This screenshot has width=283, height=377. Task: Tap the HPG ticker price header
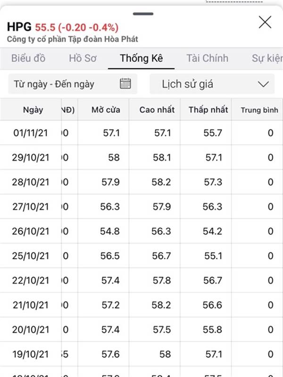[63, 27]
